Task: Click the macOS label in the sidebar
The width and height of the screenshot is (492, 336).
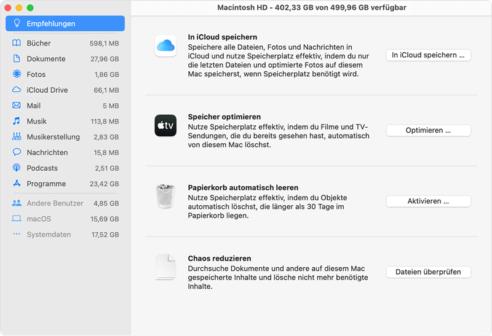Action: [x=39, y=219]
